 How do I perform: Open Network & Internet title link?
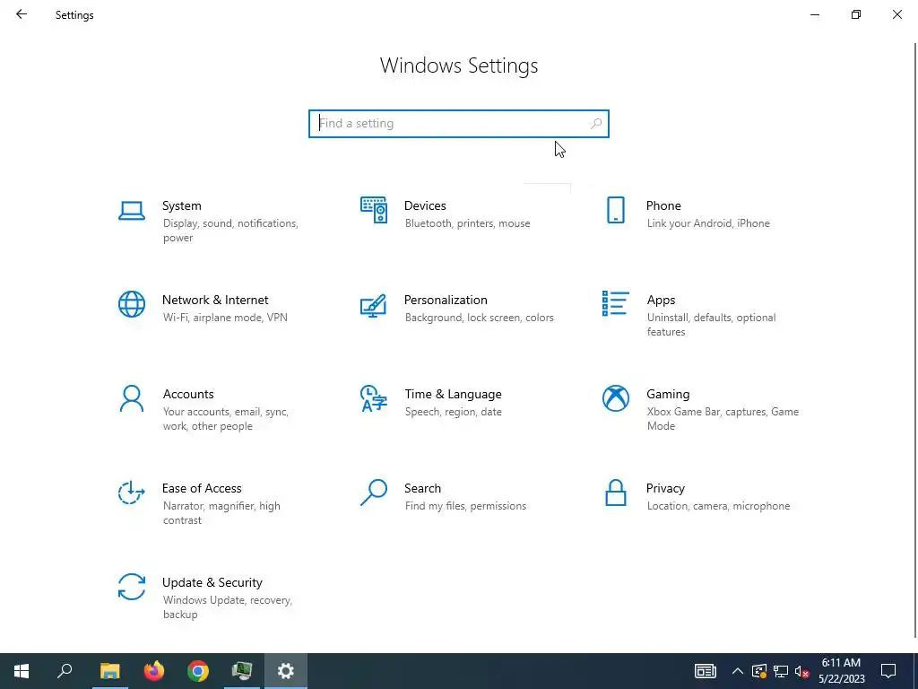click(215, 300)
